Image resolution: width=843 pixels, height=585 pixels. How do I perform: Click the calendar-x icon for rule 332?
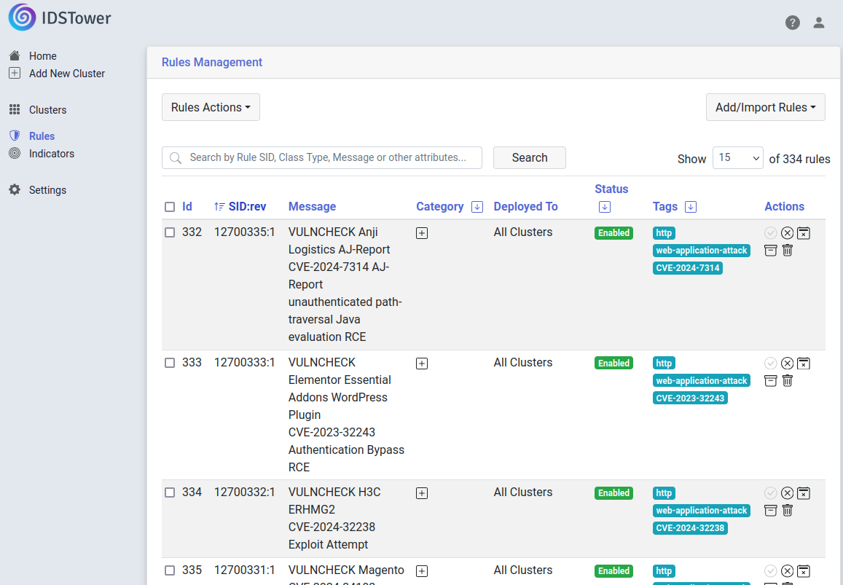[803, 233]
